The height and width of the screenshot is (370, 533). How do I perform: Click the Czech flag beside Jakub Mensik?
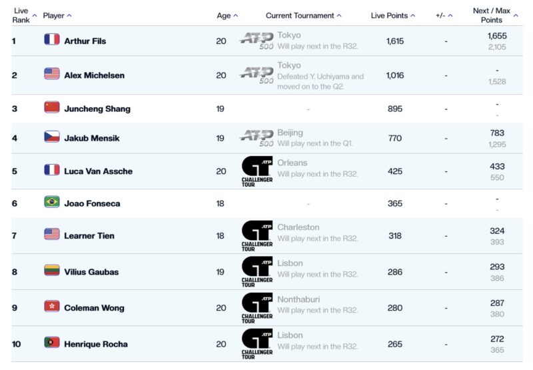pos(52,137)
